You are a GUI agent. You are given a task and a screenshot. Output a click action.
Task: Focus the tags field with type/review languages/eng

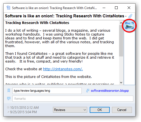point(47,91)
